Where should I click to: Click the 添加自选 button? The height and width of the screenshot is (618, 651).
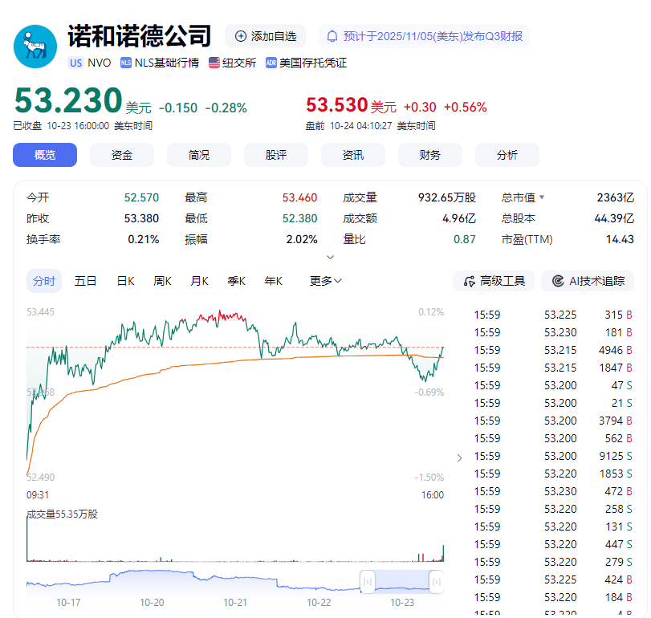(266, 36)
